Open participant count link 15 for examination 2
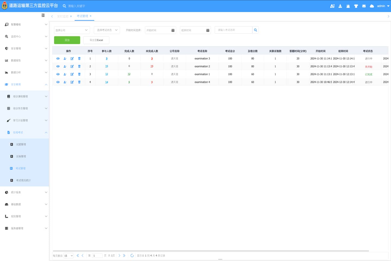The height and width of the screenshot is (261, 391). [x=106, y=66]
